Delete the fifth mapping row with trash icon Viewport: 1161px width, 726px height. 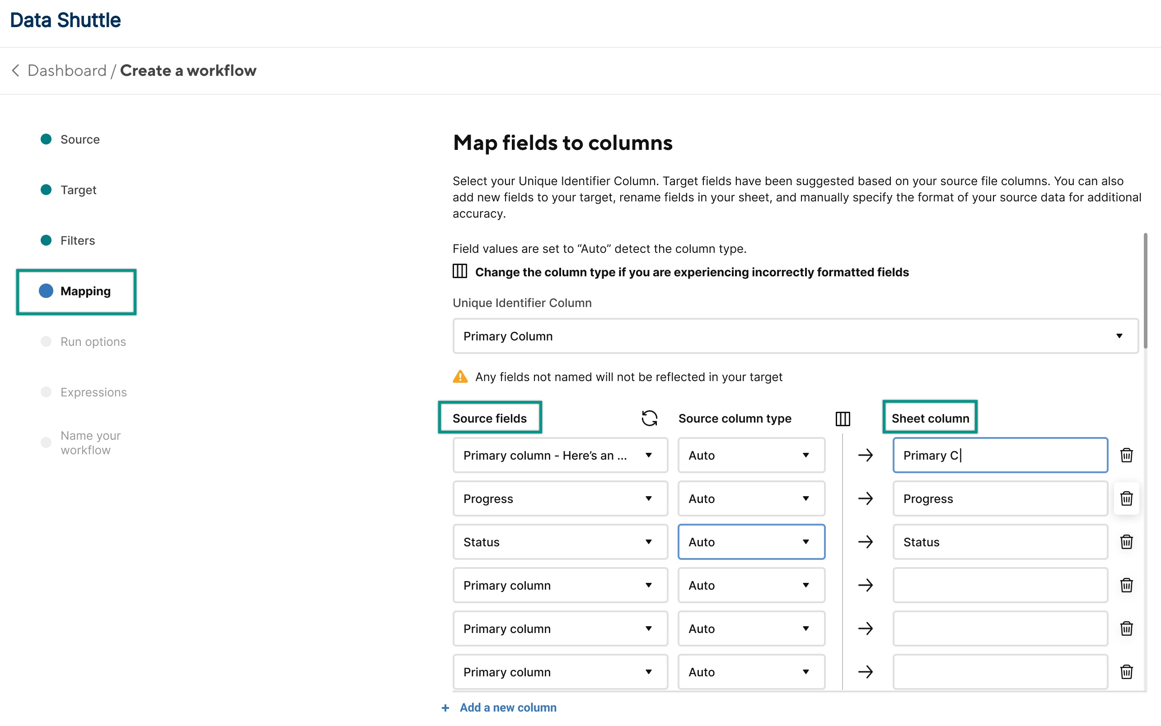1126,628
